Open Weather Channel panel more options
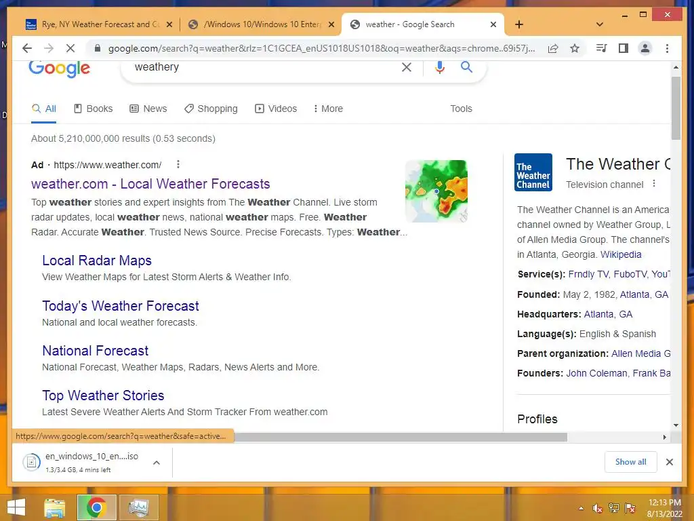The image size is (694, 521). tap(654, 184)
